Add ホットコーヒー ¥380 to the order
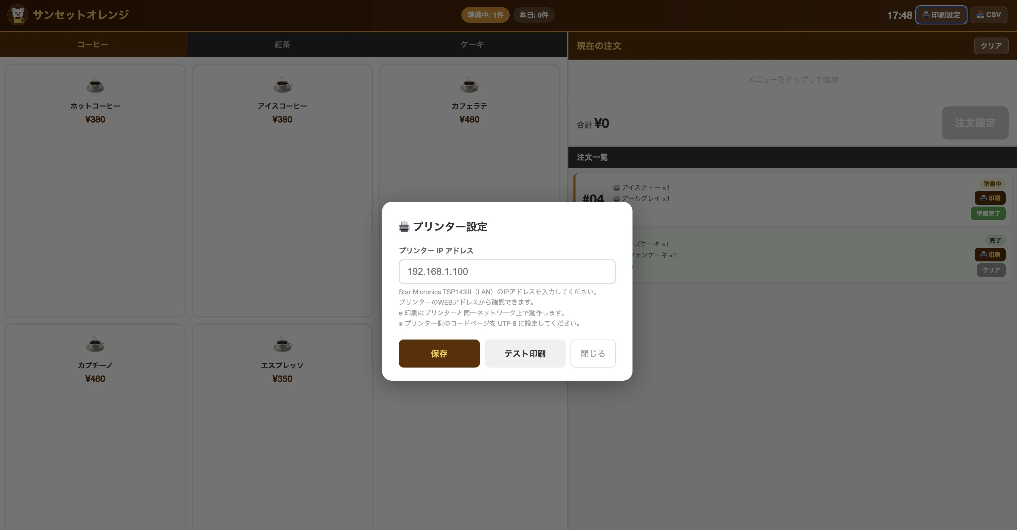The image size is (1017, 530). click(x=95, y=191)
